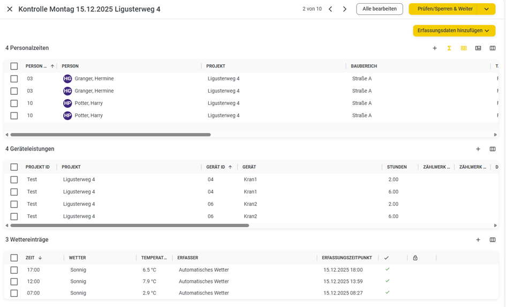Open column settings icon in Personalzeiten
This screenshot has height=307, width=506.
coord(493,48)
